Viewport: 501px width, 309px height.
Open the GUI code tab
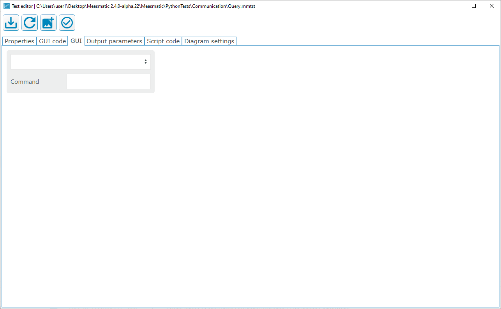coord(52,41)
